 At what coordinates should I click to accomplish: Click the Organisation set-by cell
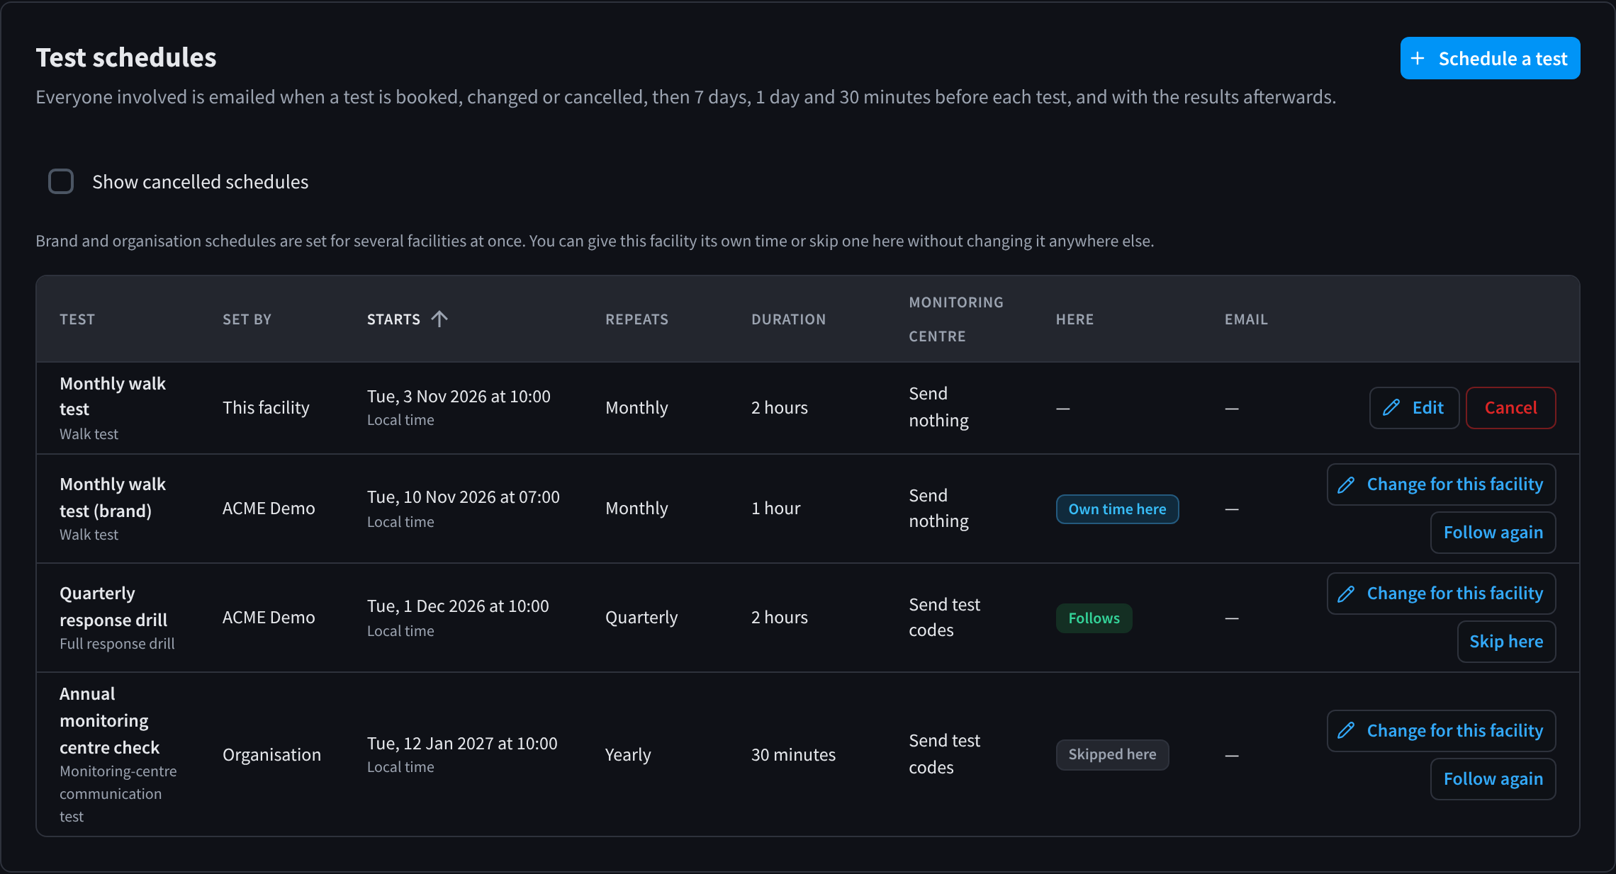tap(271, 755)
